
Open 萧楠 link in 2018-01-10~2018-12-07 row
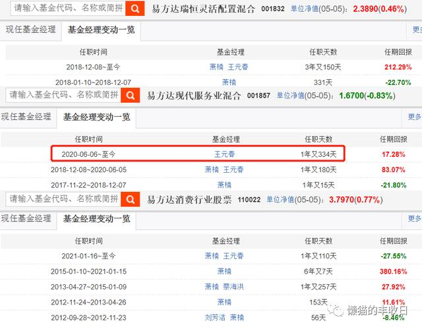pos(229,82)
